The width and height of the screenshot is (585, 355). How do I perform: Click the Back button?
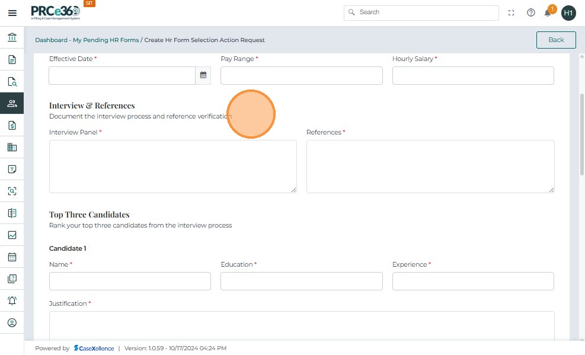[x=556, y=40]
